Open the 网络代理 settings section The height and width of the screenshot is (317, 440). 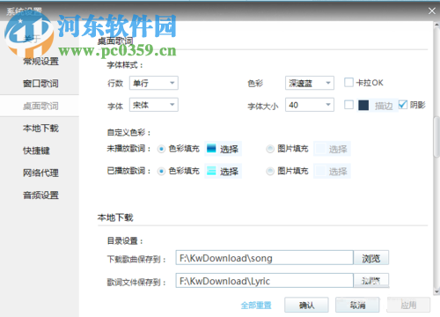[x=40, y=173]
